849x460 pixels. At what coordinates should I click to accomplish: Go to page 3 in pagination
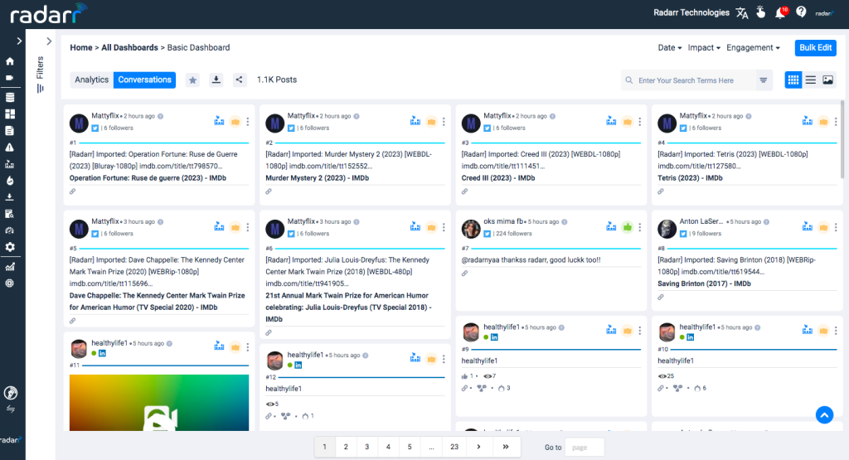click(367, 447)
